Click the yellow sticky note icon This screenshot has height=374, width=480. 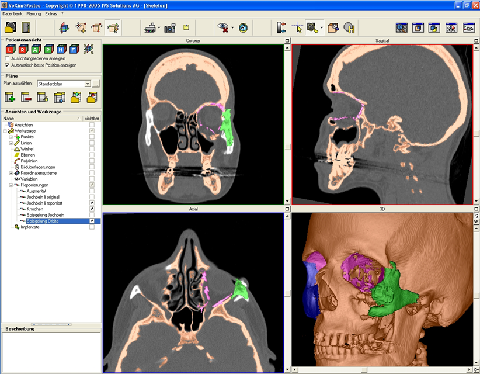[x=186, y=27]
